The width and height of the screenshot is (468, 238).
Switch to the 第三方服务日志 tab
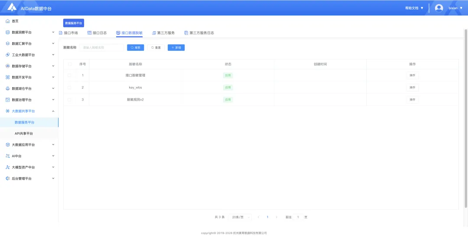(x=199, y=33)
